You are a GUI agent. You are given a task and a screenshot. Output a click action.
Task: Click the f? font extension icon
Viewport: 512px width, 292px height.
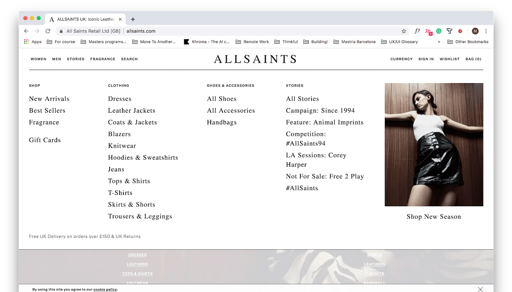(417, 31)
